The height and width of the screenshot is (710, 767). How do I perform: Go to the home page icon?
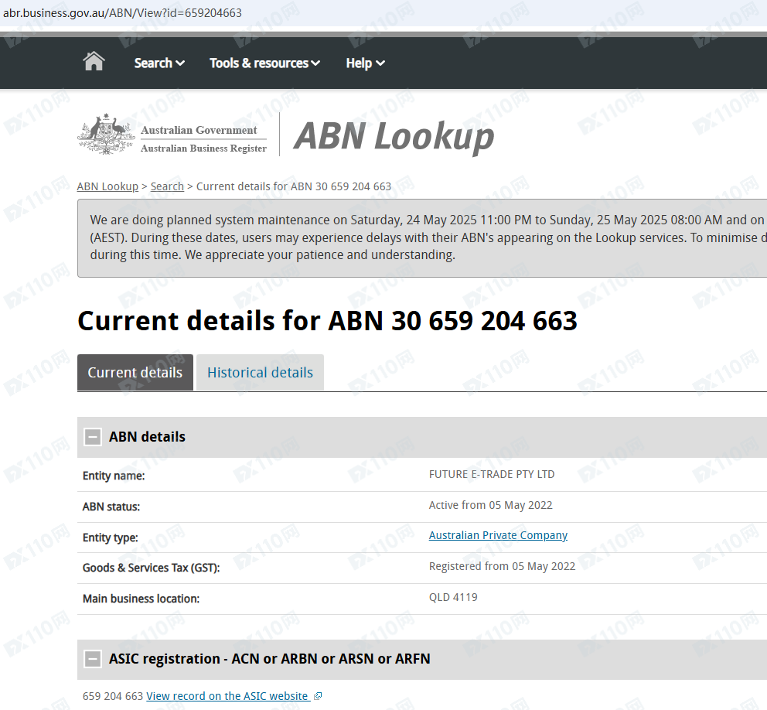point(94,62)
